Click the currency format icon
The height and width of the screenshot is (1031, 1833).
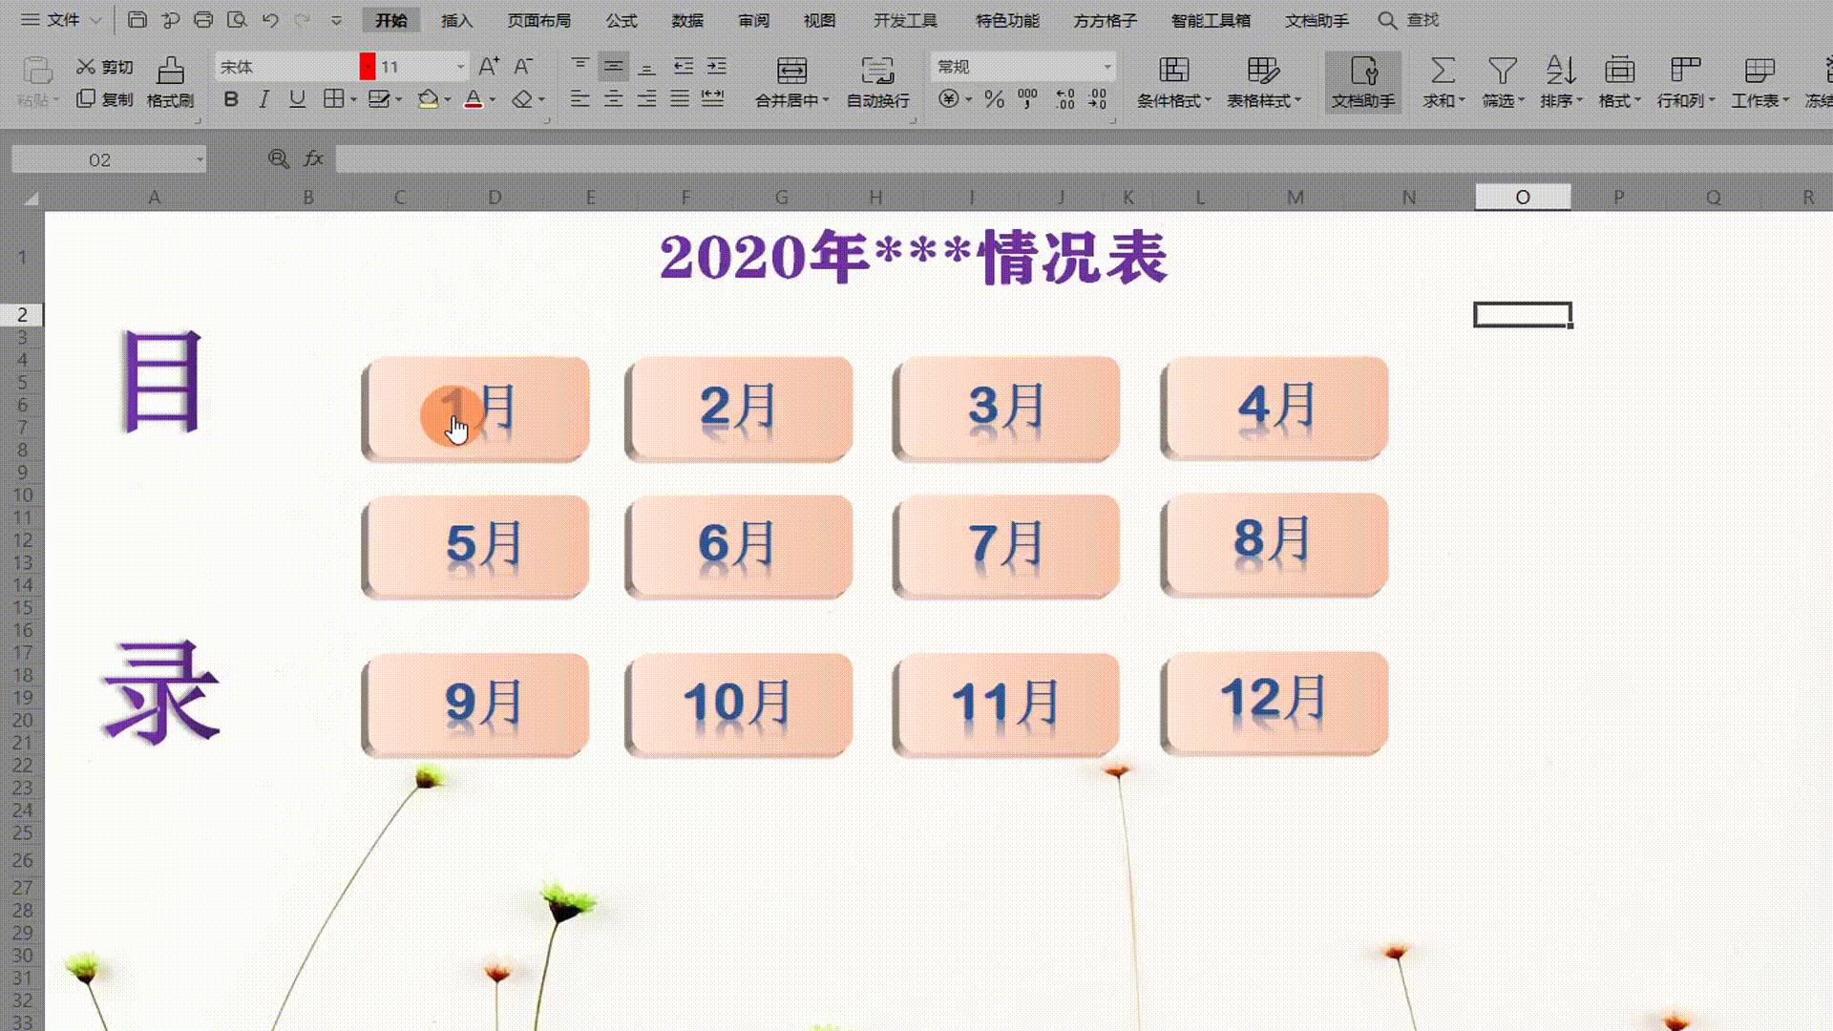coord(948,99)
